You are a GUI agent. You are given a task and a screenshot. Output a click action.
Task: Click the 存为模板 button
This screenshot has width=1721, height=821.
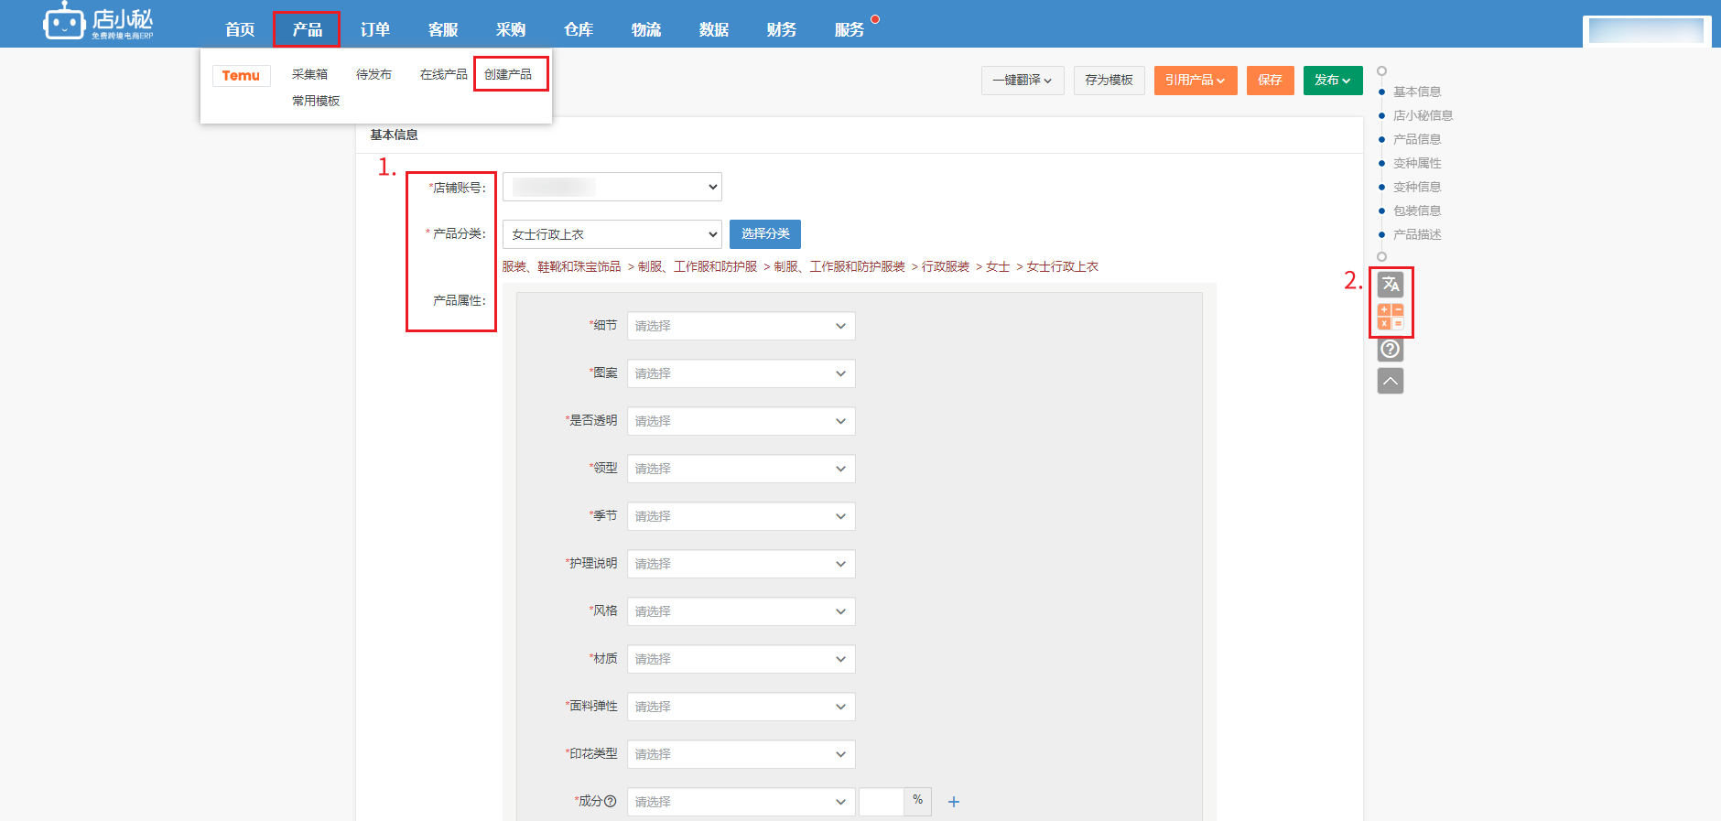(1109, 81)
